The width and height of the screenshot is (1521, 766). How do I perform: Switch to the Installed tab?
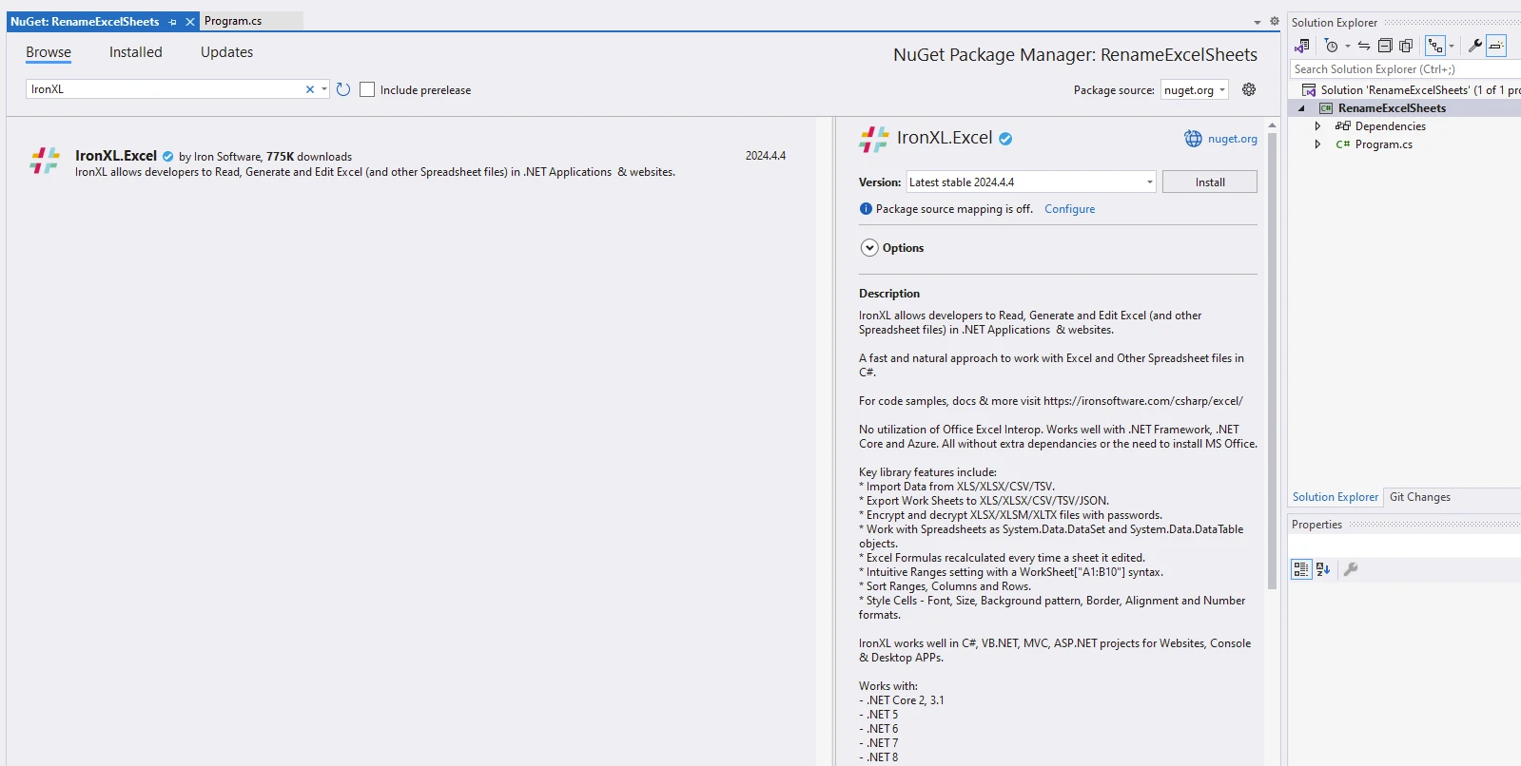tap(135, 52)
